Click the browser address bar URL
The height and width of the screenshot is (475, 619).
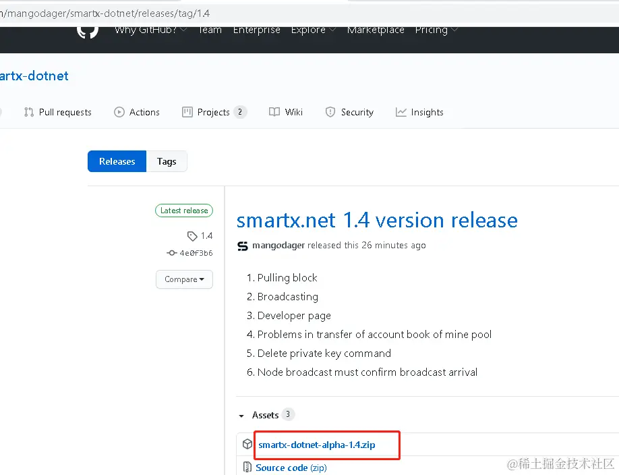coord(105,13)
